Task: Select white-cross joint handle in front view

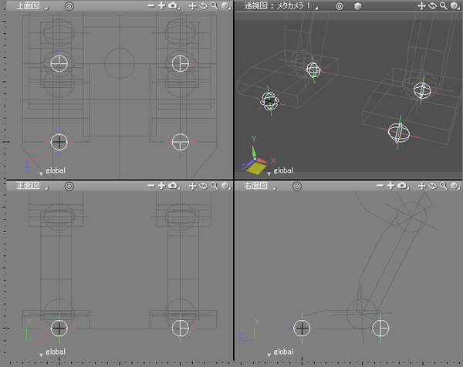Action: coord(180,328)
